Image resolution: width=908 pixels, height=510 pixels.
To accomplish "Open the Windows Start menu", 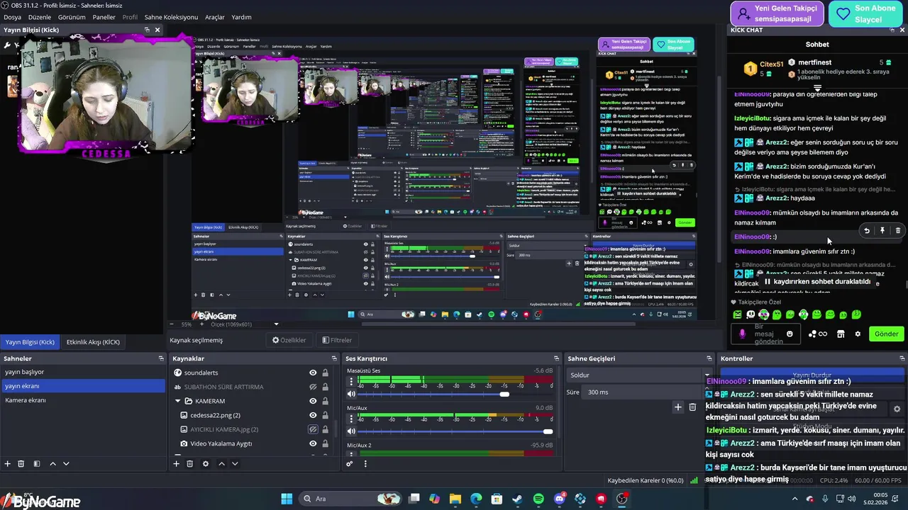I will (x=287, y=499).
